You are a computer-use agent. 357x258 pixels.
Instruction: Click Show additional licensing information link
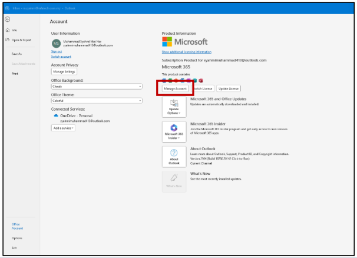point(187,52)
